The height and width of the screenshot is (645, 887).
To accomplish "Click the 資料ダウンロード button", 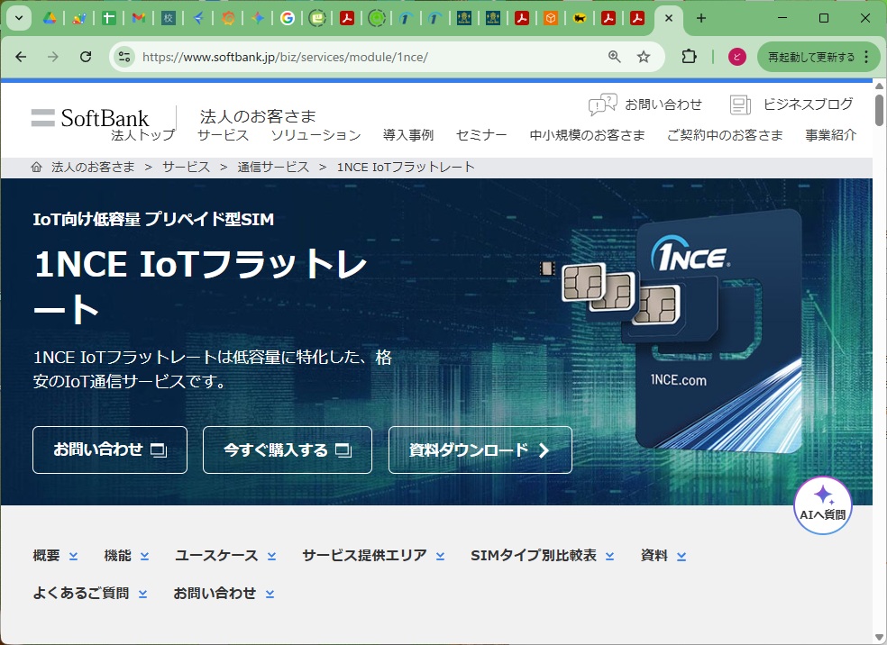I will pos(480,450).
